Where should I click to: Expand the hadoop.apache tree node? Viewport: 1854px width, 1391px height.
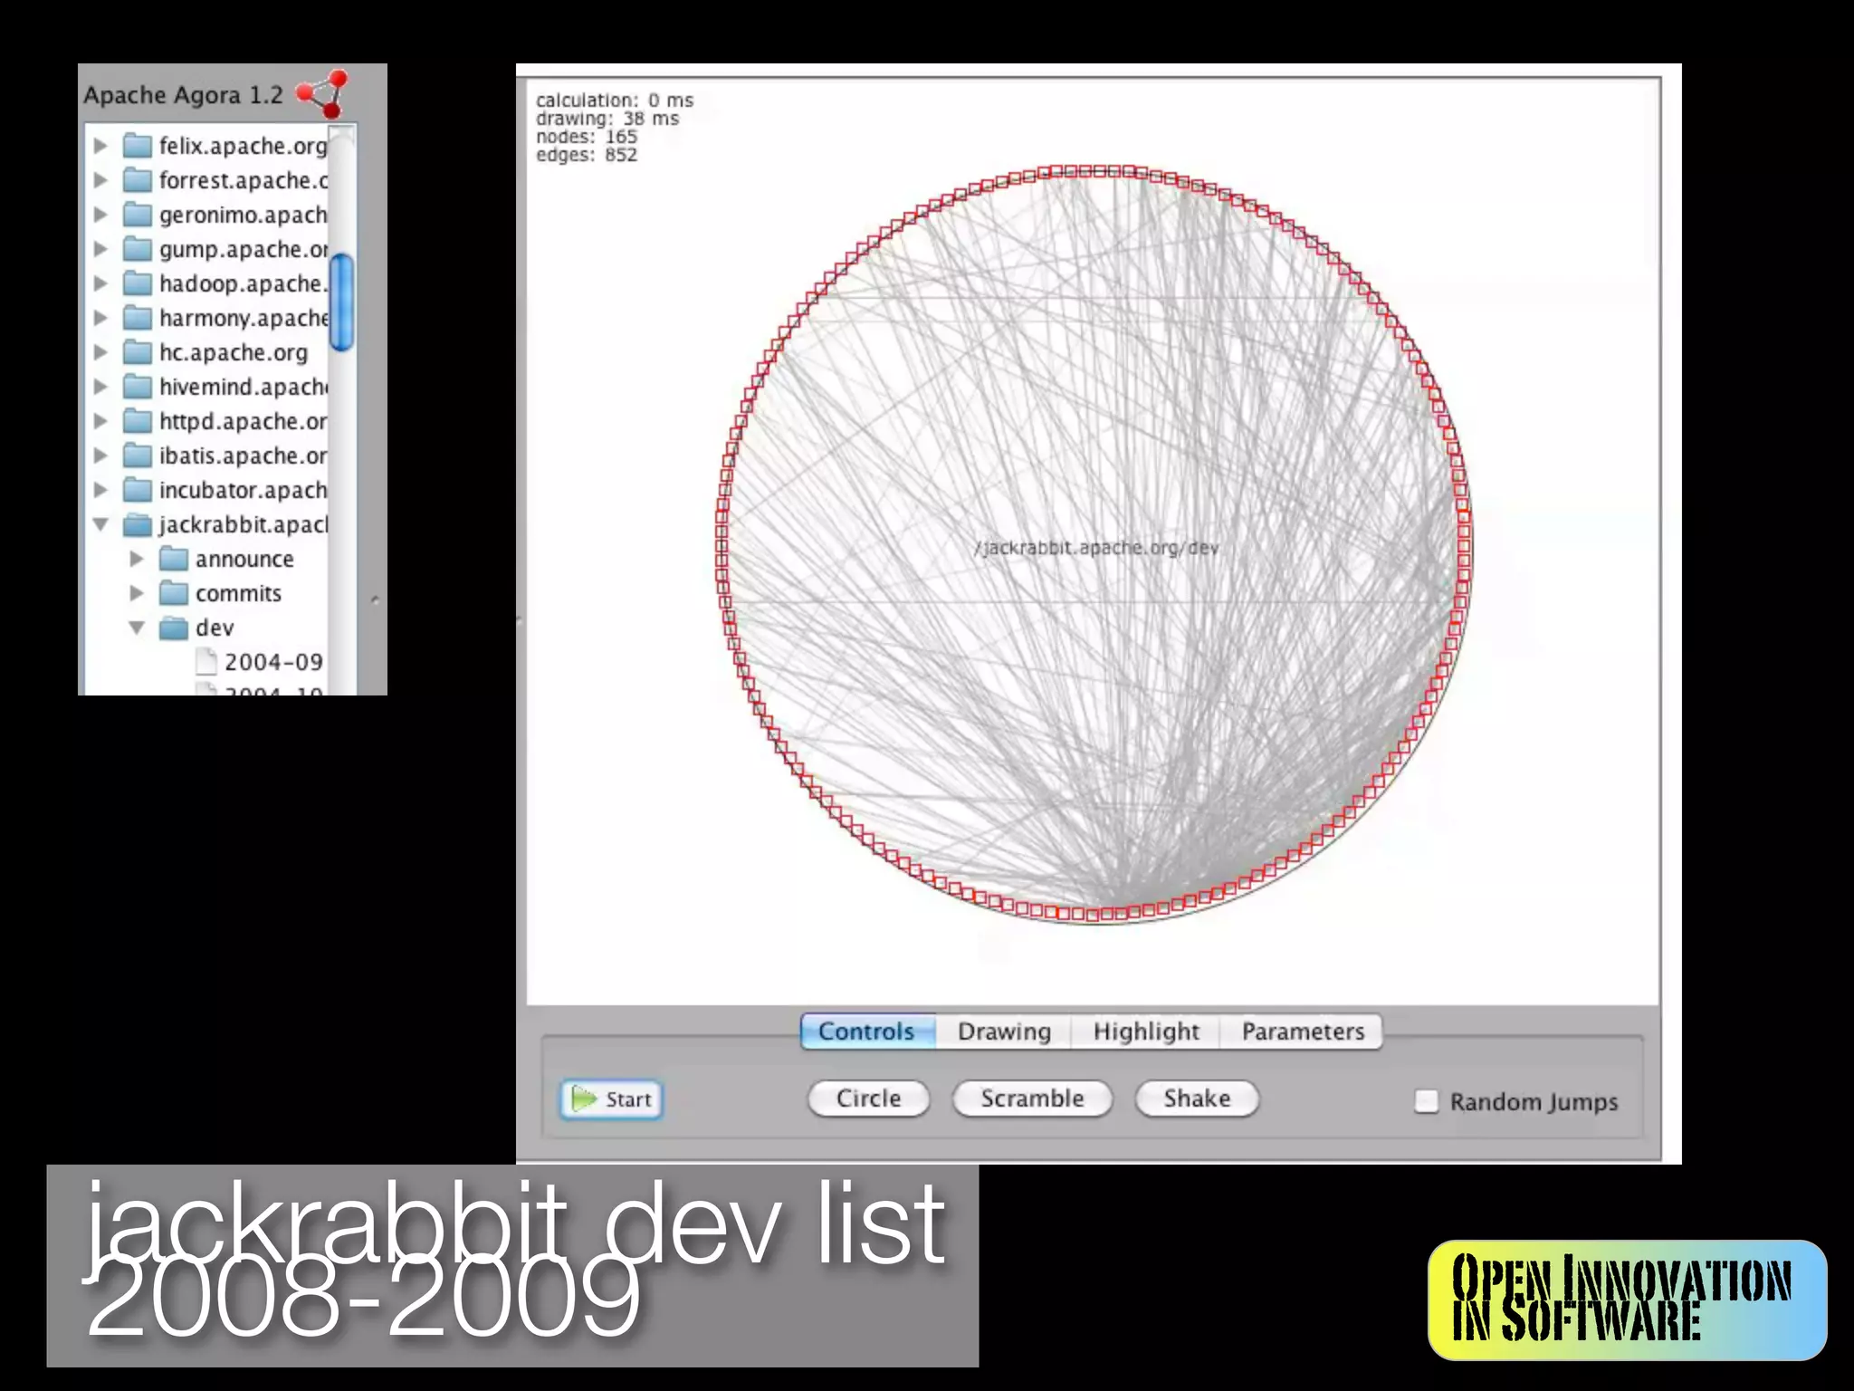click(x=100, y=283)
